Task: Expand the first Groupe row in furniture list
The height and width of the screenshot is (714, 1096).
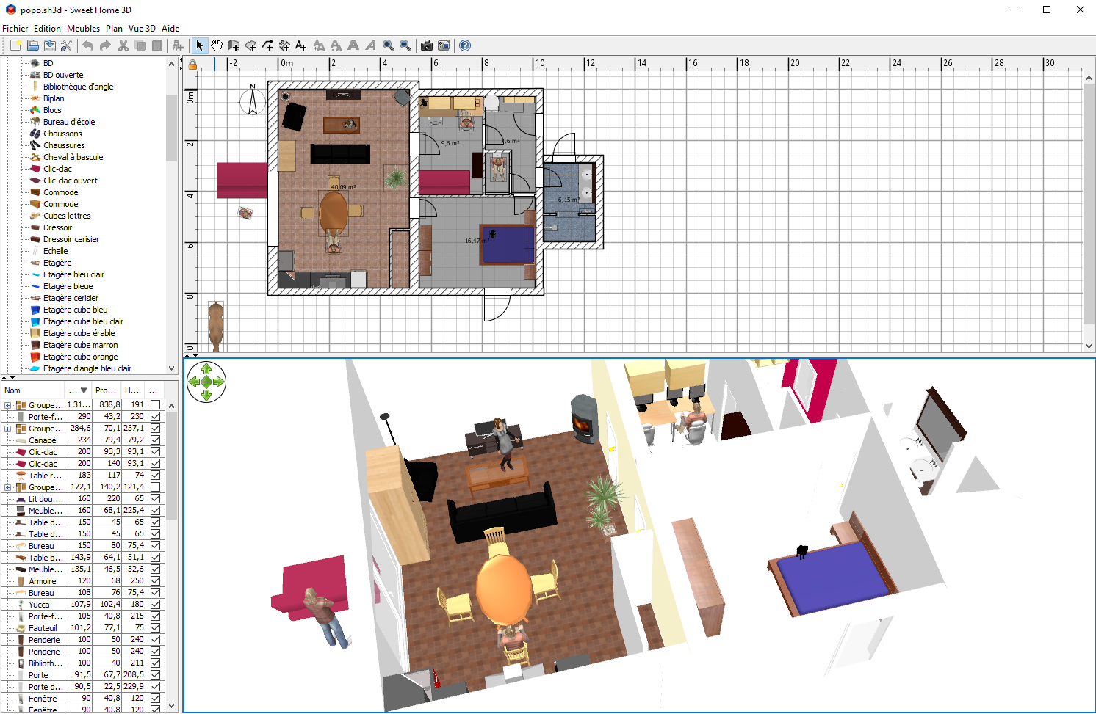Action: tap(8, 405)
